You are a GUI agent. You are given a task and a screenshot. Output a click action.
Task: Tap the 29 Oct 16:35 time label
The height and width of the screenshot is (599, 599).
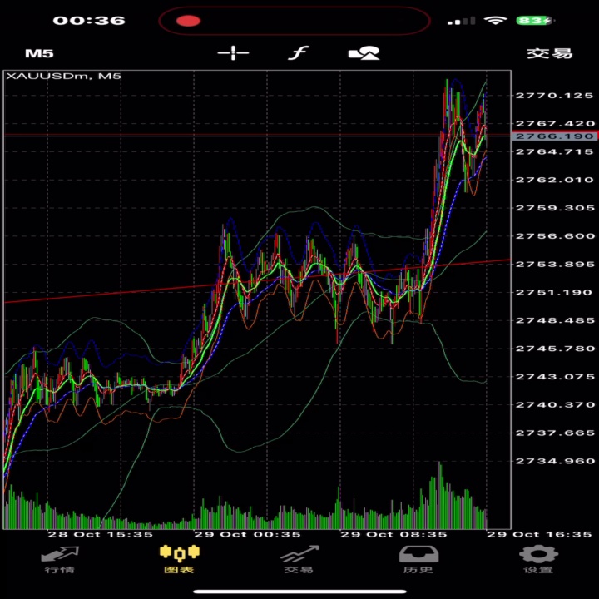(539, 534)
